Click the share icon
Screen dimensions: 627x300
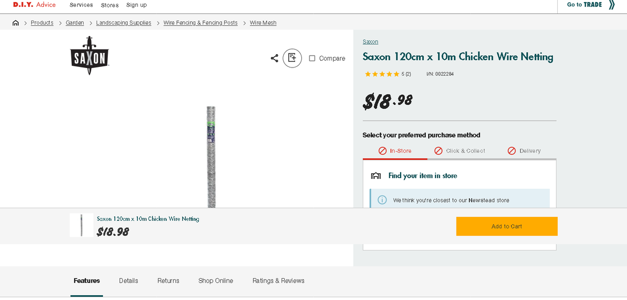coord(274,58)
